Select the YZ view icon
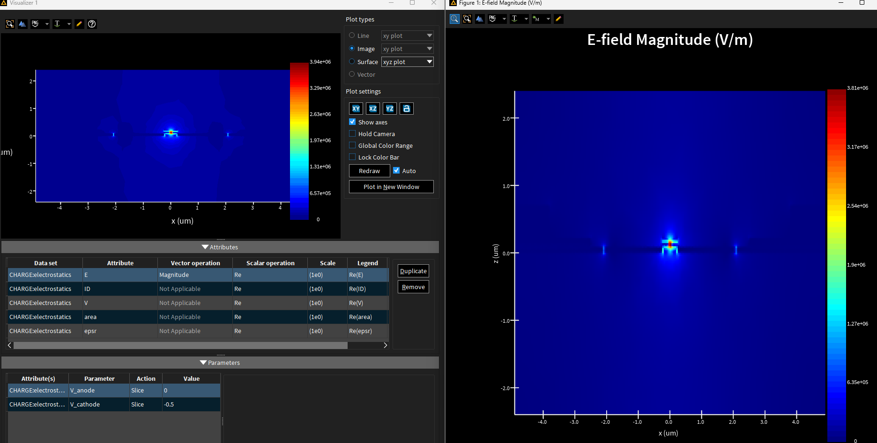Screen dimensions: 877x443 (390, 109)
